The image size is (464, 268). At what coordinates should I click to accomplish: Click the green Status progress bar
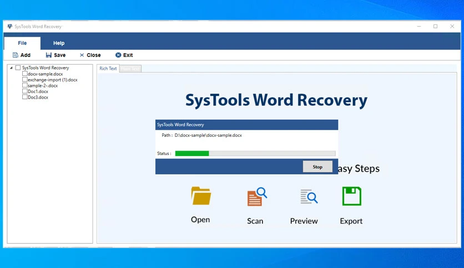192,153
